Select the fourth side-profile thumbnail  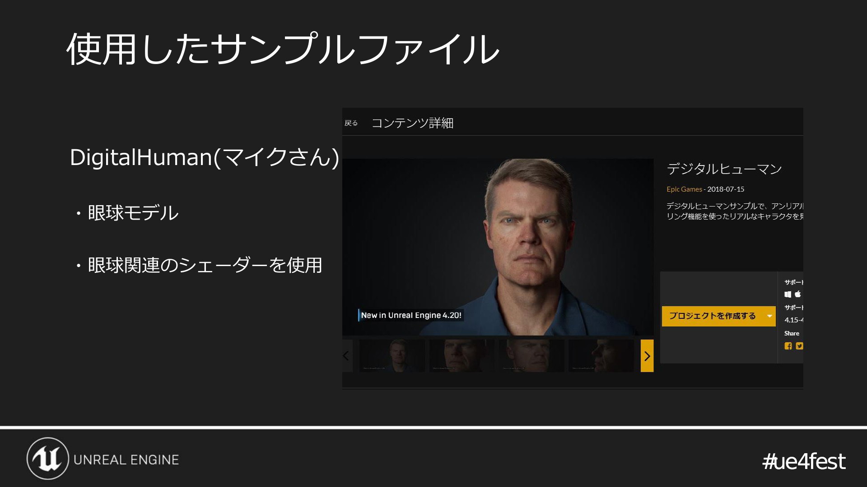point(601,356)
